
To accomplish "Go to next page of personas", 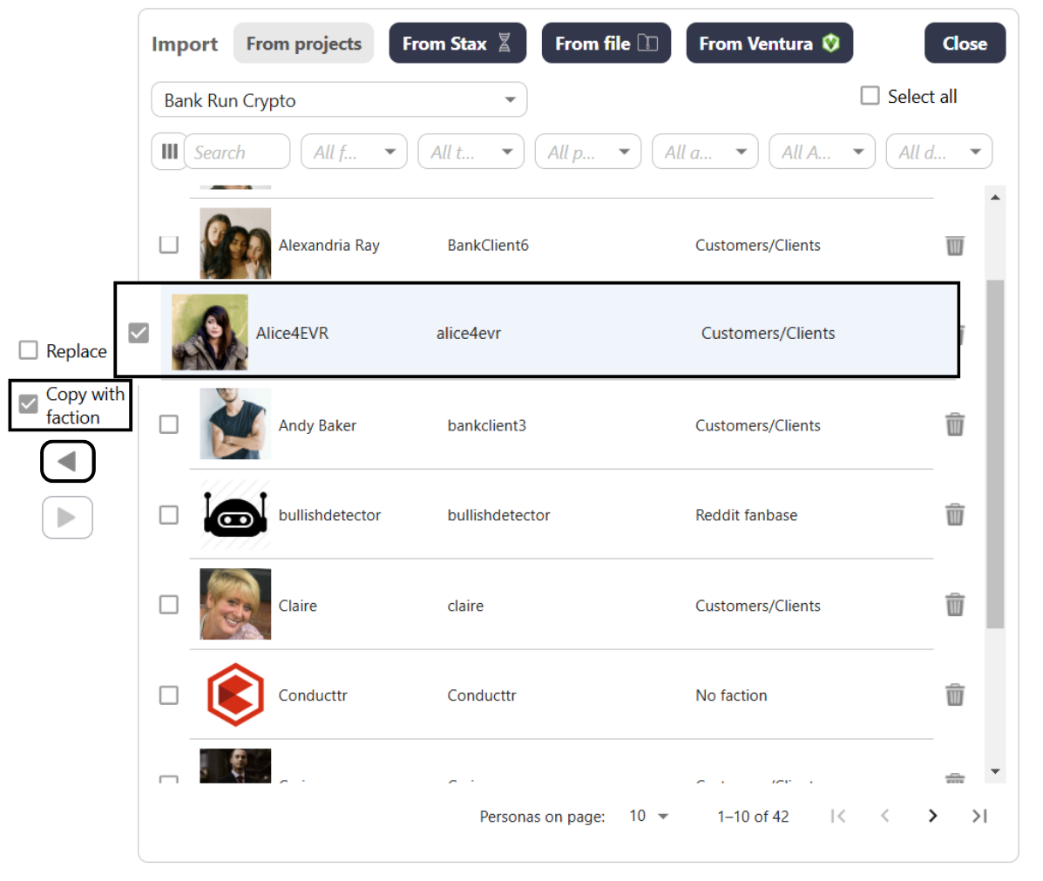I will 932,816.
